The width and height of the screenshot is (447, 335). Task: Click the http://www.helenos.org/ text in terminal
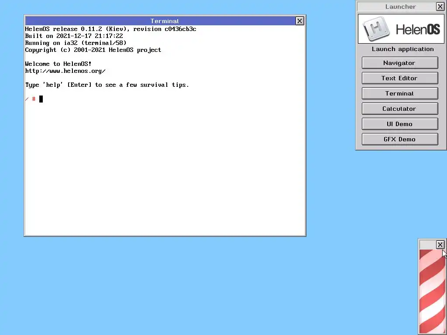(x=65, y=71)
